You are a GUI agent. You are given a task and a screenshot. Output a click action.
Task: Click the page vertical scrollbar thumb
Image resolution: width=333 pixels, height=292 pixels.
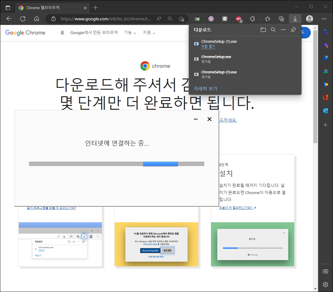(x=315, y=87)
